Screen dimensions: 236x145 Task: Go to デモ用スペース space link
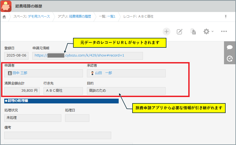(39, 17)
